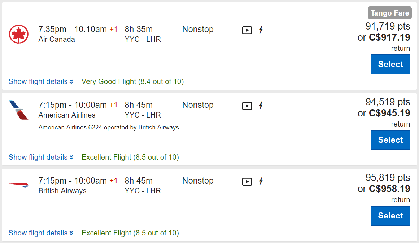This screenshot has width=419, height=243.
Task: Select the Air Canada C$917.19 flight
Action: 390,64
